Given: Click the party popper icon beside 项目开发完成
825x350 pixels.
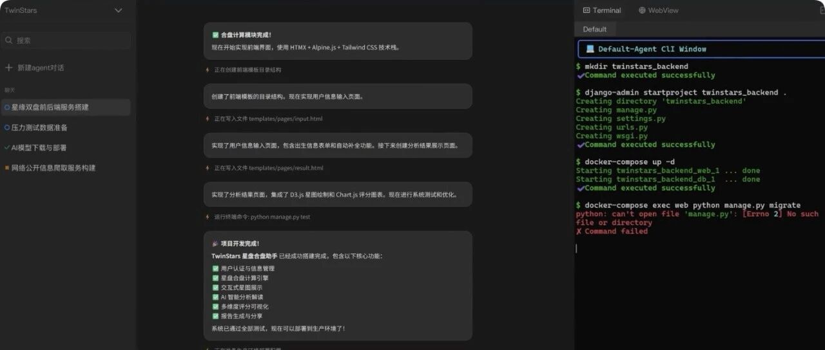Looking at the screenshot, I should tap(215, 244).
